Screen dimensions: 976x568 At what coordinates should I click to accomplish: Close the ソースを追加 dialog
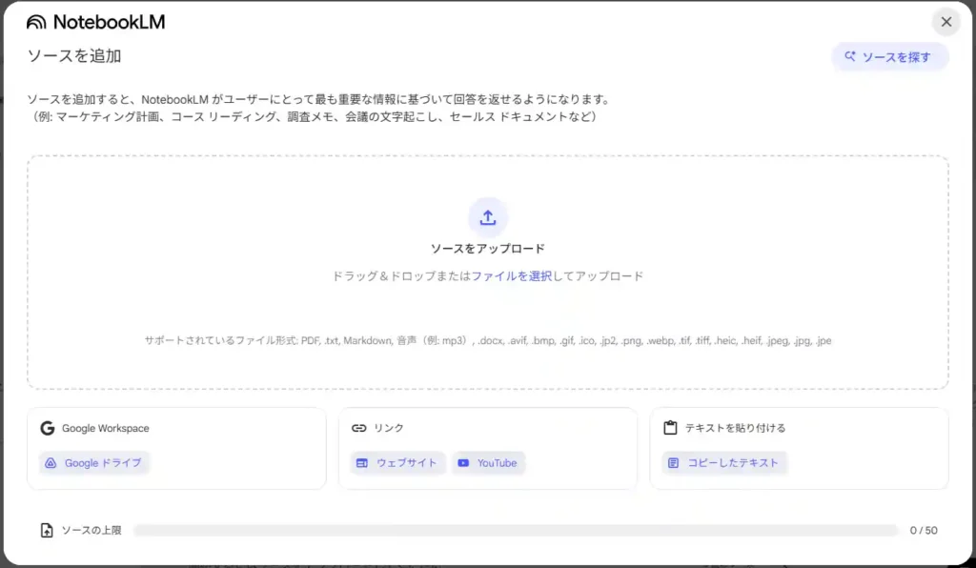point(946,22)
